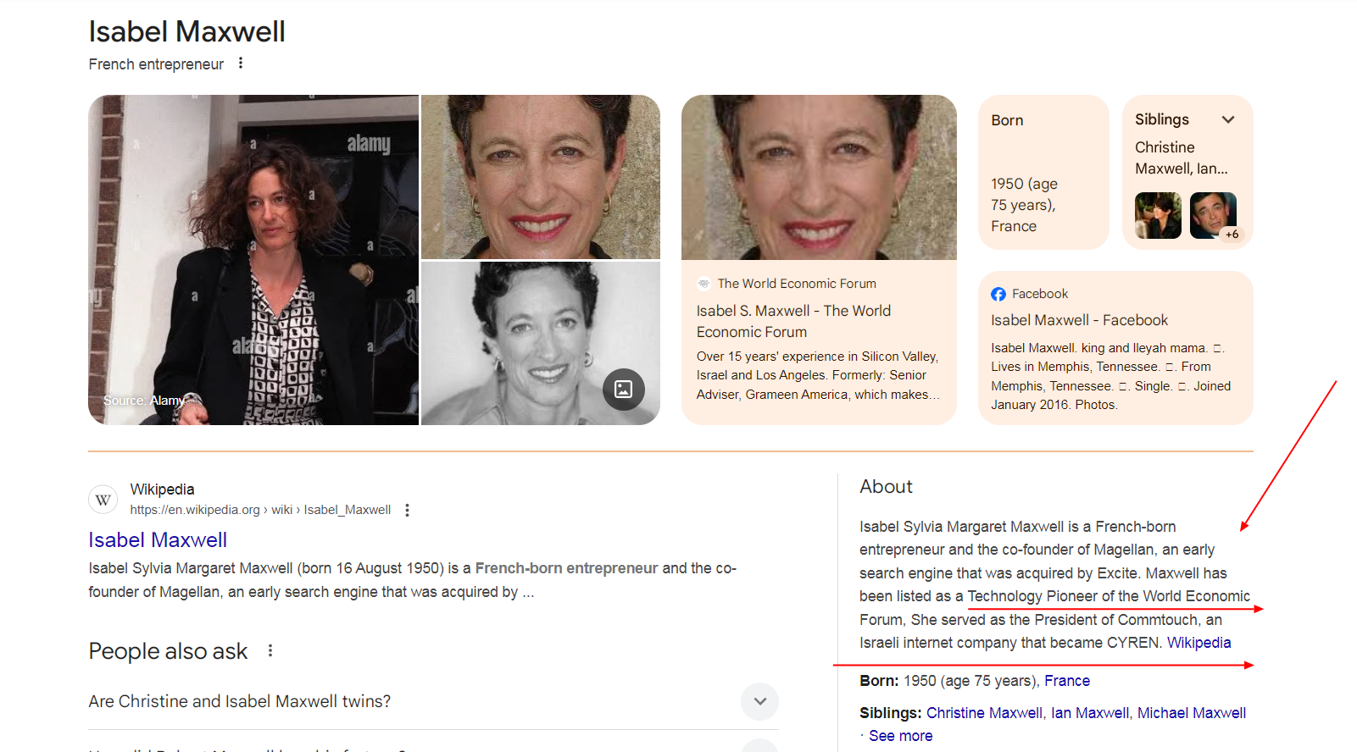
Task: Open the Alamy photo of Isabel Maxwell
Action: 253,260
